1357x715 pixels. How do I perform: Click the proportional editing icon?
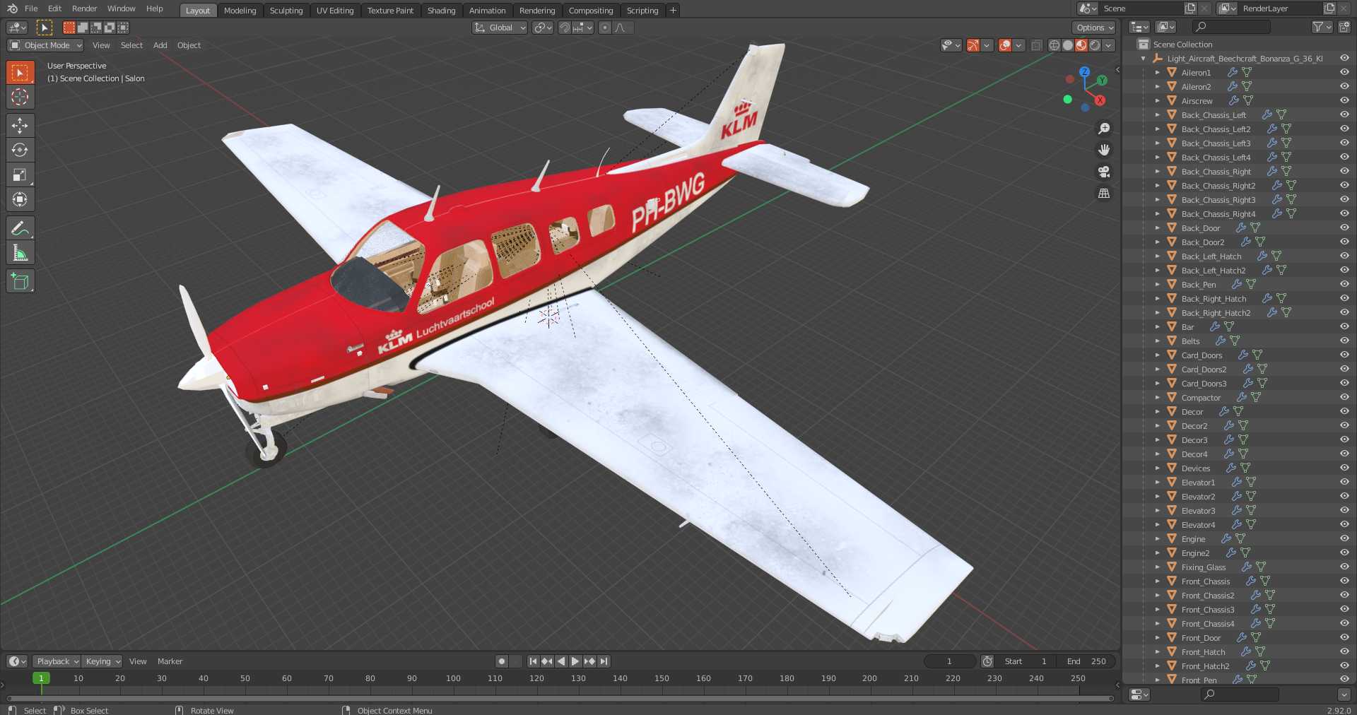tap(605, 28)
